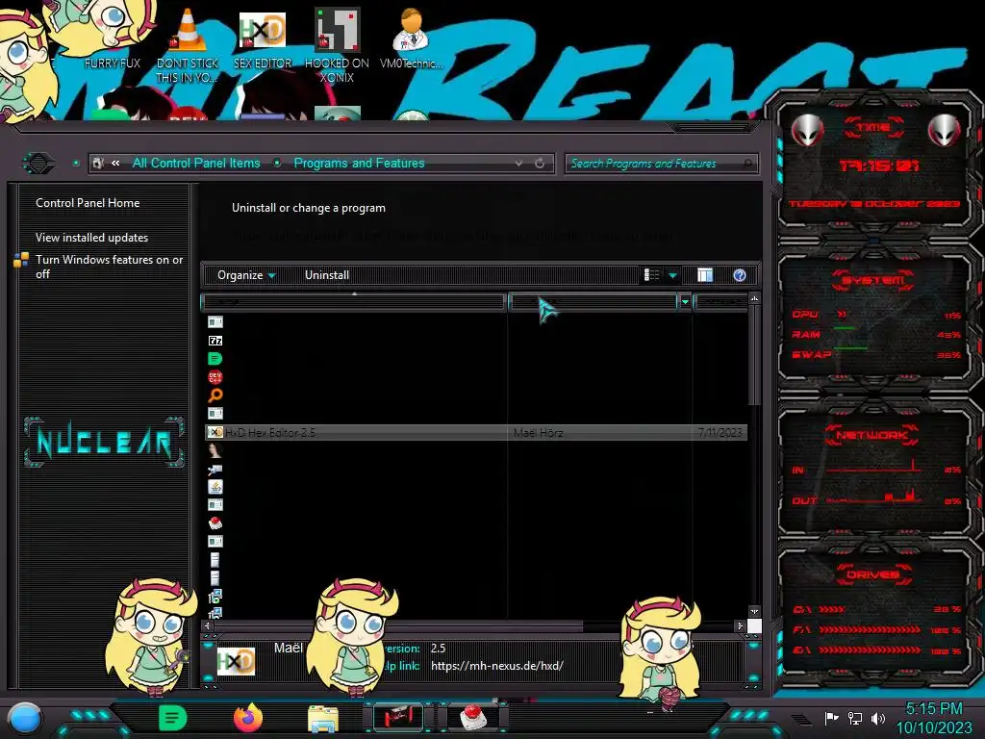Open the publisher column filter dropdown arrow
The height and width of the screenshot is (739, 985).
point(685,302)
